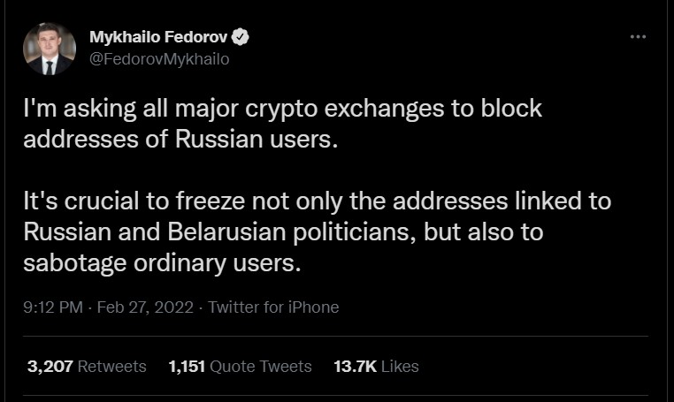Click the word "Retweets" label
Viewport: 674px width, 402px height.
tap(111, 367)
